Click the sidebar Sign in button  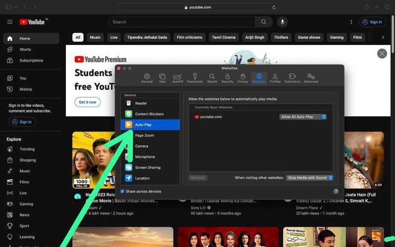pos(22,122)
